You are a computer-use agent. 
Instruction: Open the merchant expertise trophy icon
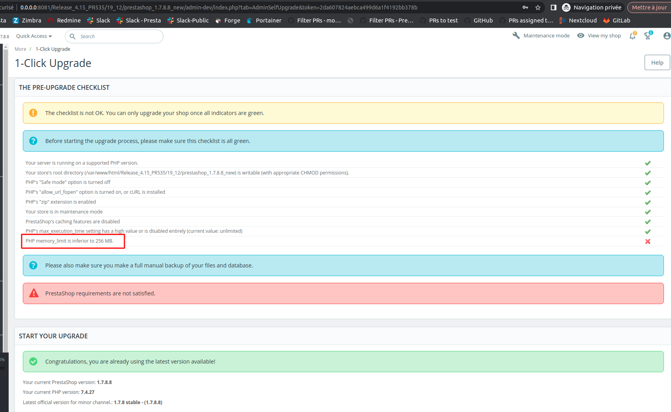[x=648, y=36]
